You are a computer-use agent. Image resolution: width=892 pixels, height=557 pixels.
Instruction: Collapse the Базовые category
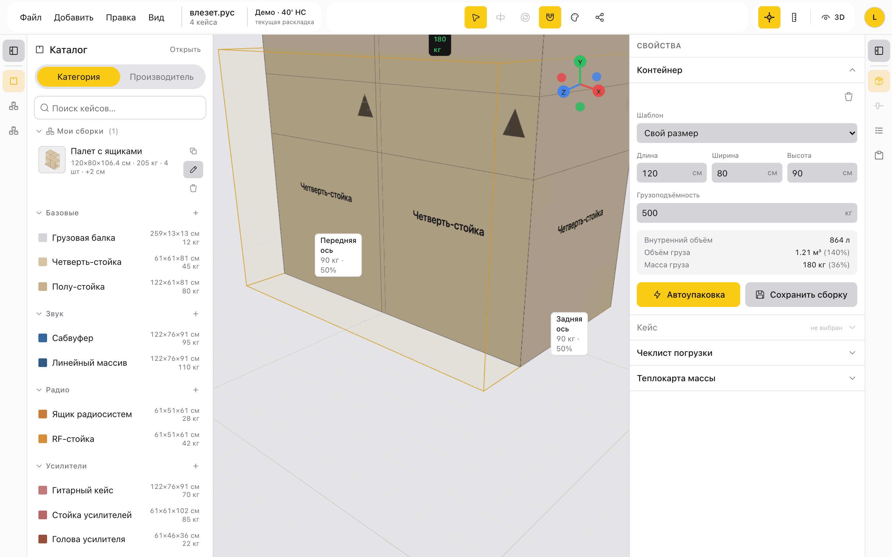click(39, 213)
